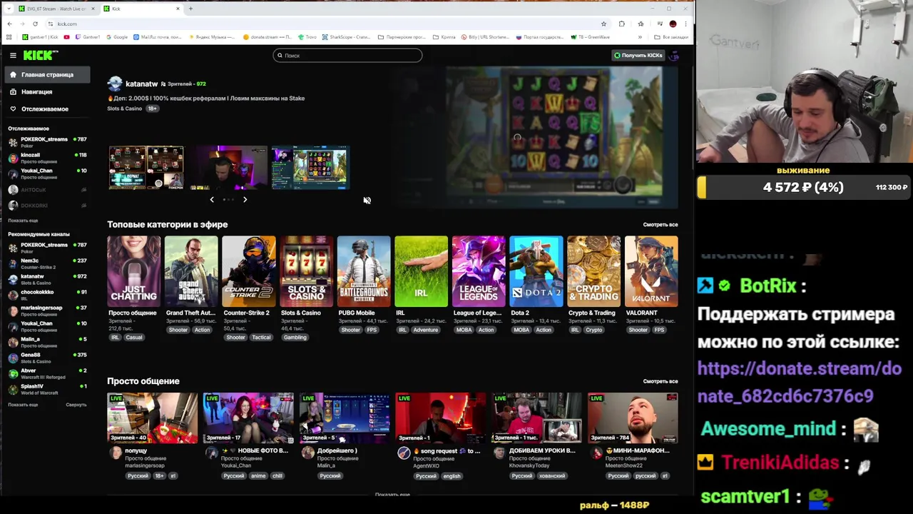Click MOBA tag under League of Legends

click(464, 330)
